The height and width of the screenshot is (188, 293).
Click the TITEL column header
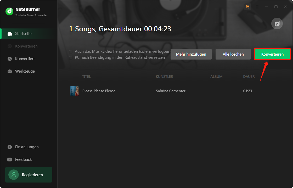[x=86, y=77]
